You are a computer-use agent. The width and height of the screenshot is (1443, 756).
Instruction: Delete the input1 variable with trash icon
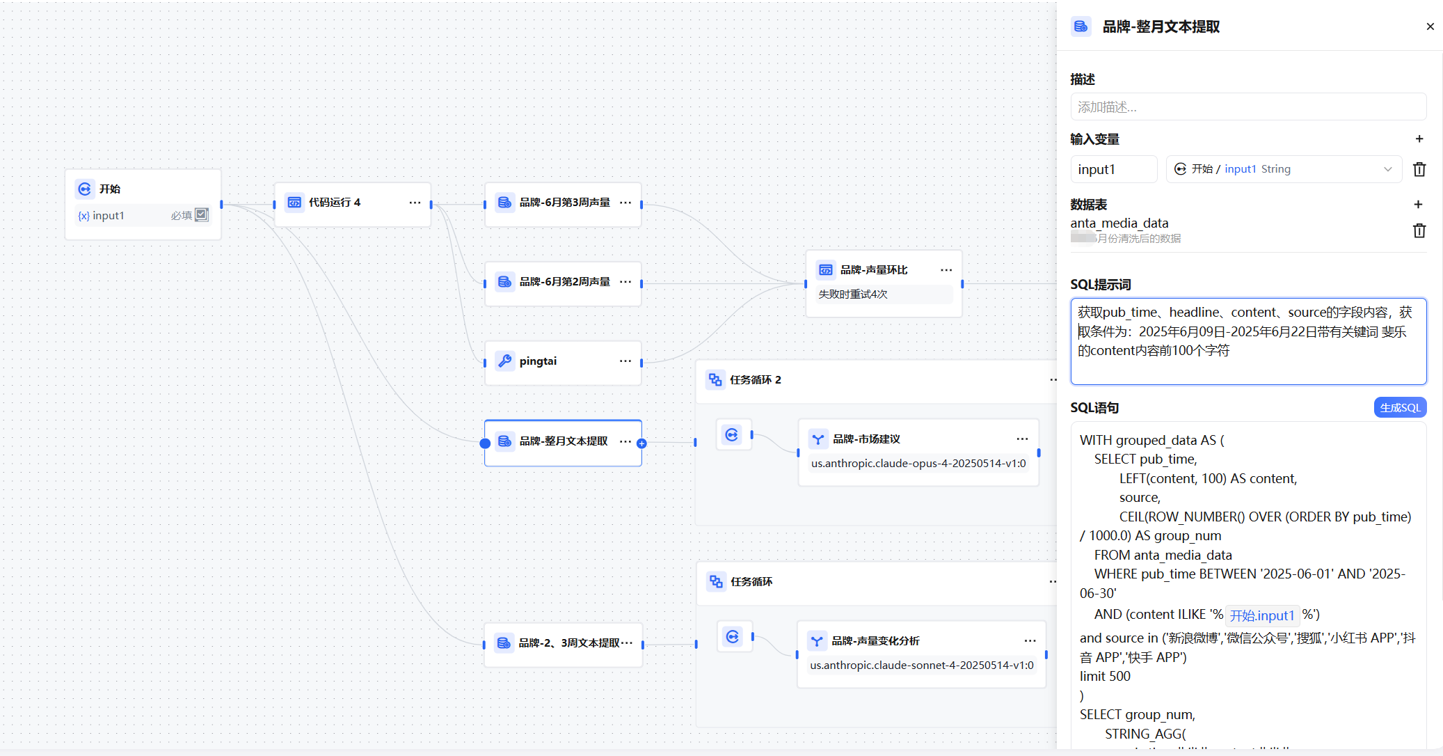[x=1419, y=169]
